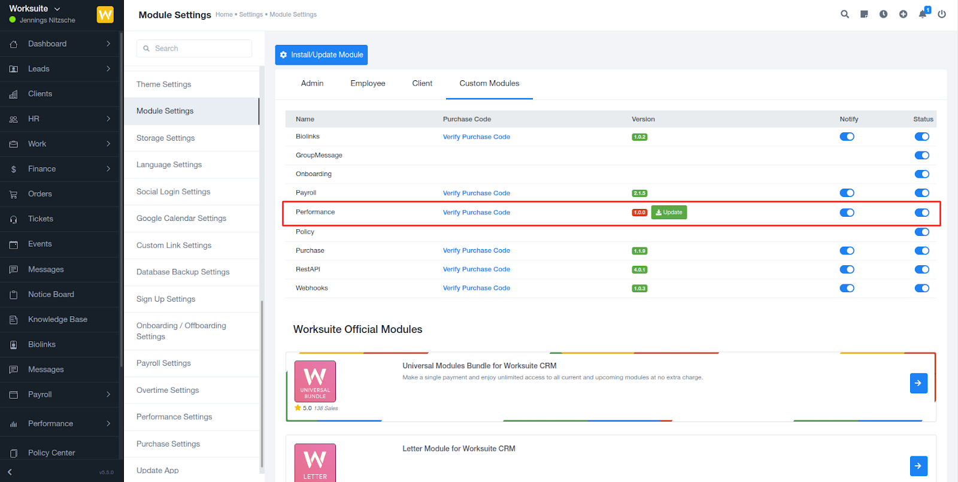The width and height of the screenshot is (958, 482).
Task: Open Universal Modules Bundle arrow button
Action: [918, 383]
